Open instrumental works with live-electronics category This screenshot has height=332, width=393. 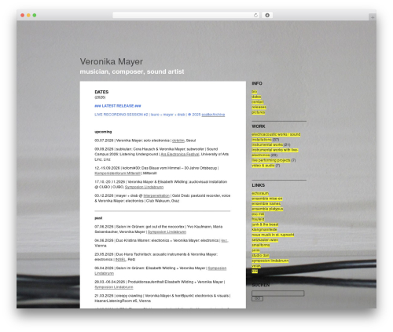274,152
